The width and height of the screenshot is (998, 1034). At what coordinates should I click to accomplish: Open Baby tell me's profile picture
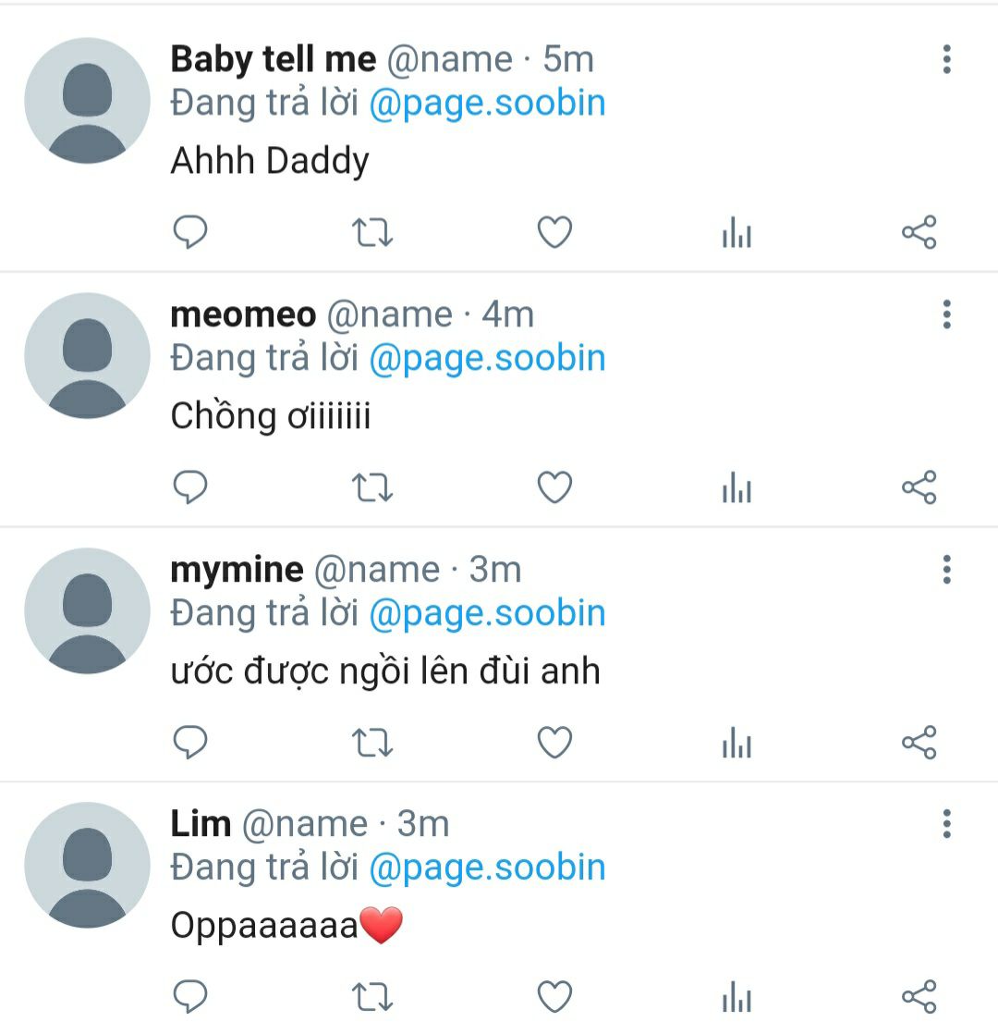[87, 101]
